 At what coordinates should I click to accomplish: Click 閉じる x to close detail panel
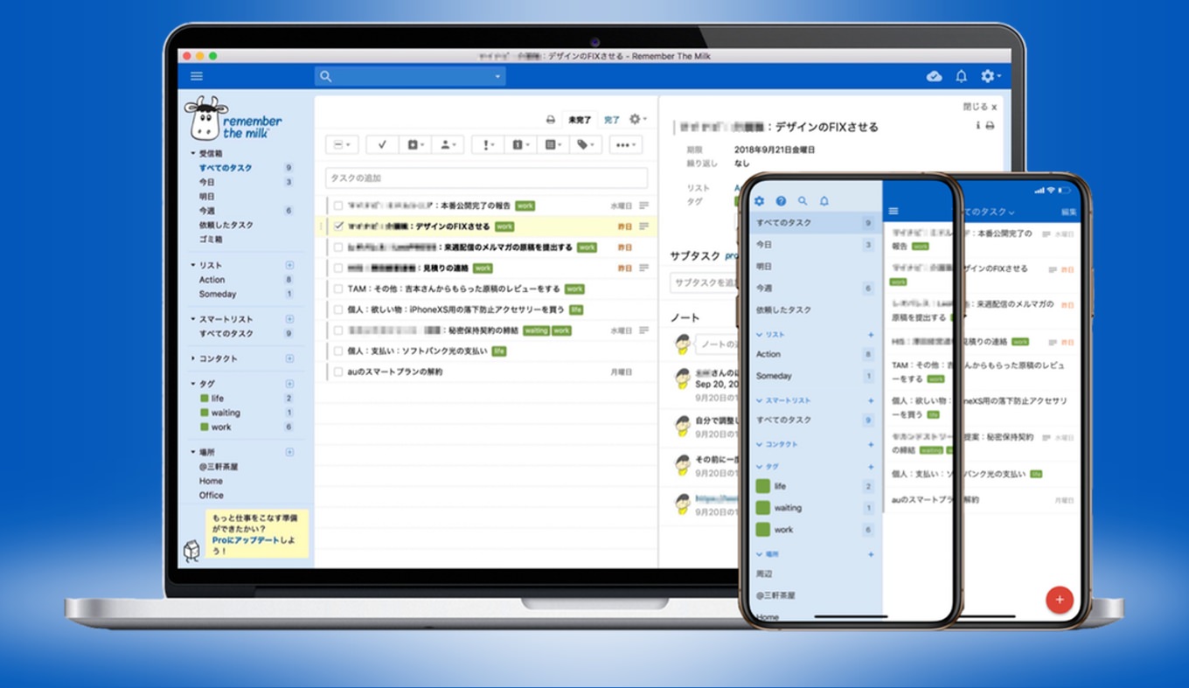[979, 107]
